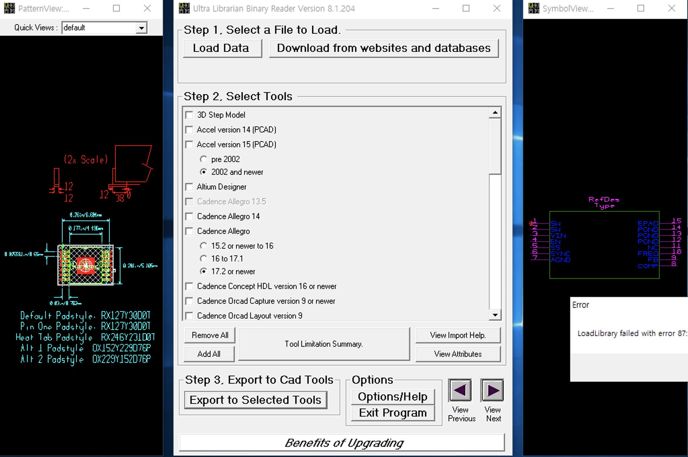Image resolution: width=688 pixels, height=457 pixels.
Task: Click the PatternView window title icon
Action: point(9,8)
